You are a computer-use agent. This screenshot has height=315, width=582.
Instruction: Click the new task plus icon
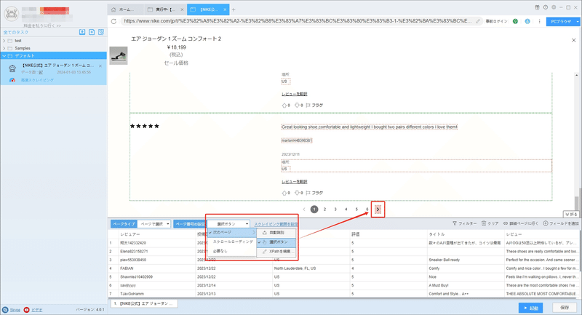(92, 32)
